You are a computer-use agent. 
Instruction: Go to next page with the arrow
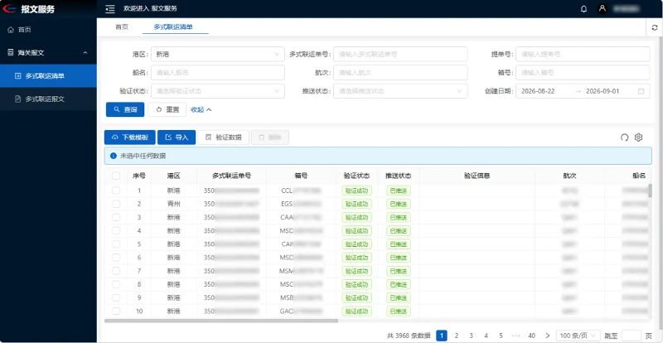[x=548, y=336]
